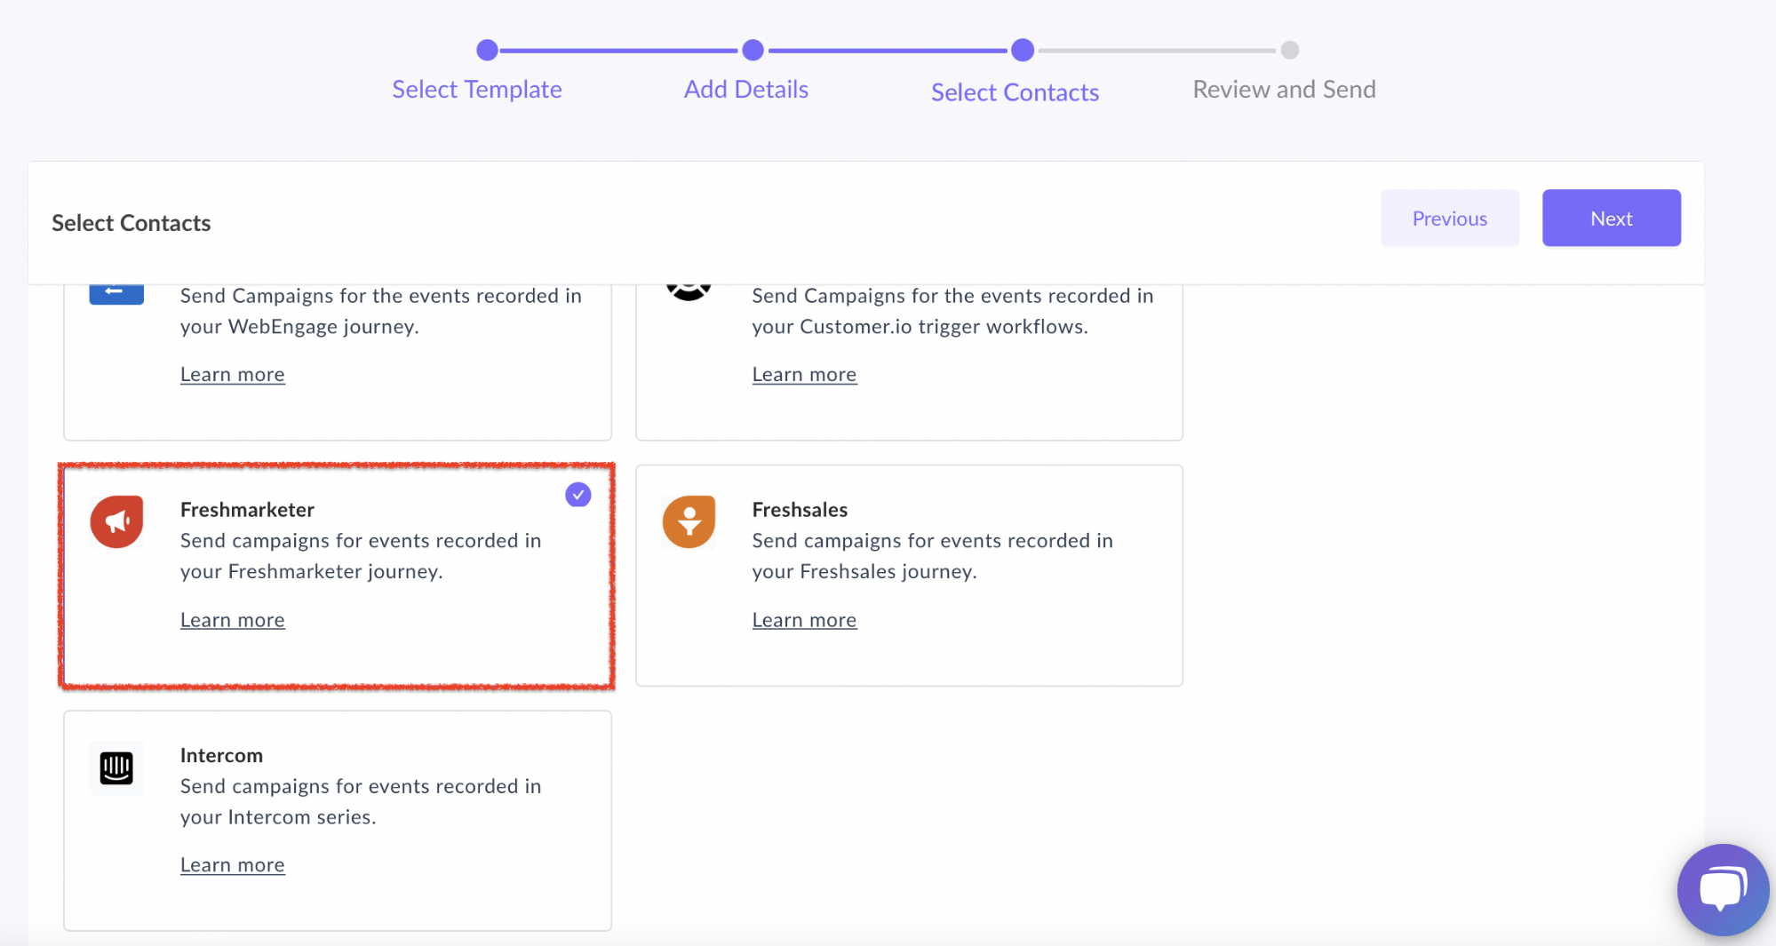This screenshot has height=946, width=1776.
Task: Click the Intercom logo icon
Action: pos(116,767)
